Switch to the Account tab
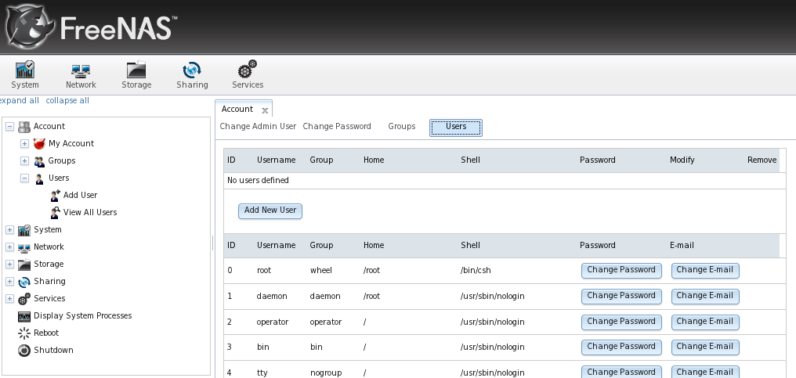The width and height of the screenshot is (796, 378). tap(237, 109)
